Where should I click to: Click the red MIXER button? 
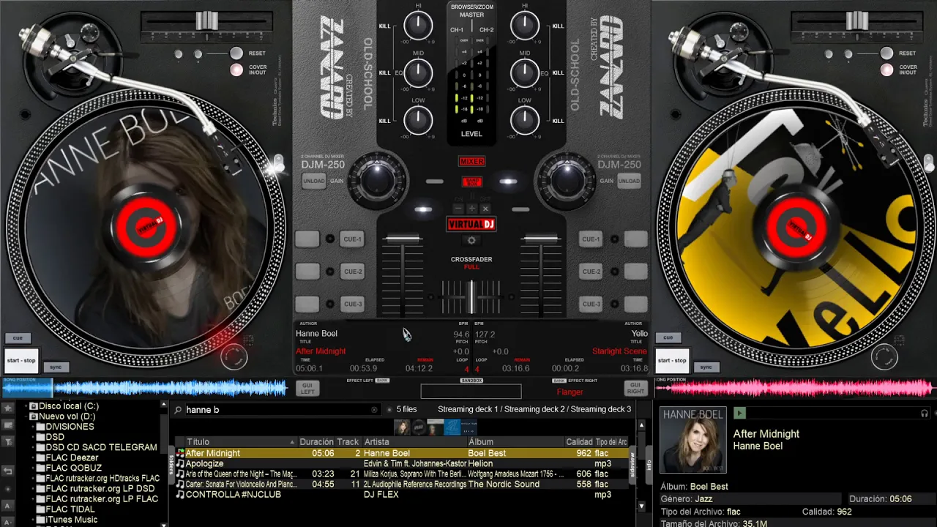pos(471,162)
